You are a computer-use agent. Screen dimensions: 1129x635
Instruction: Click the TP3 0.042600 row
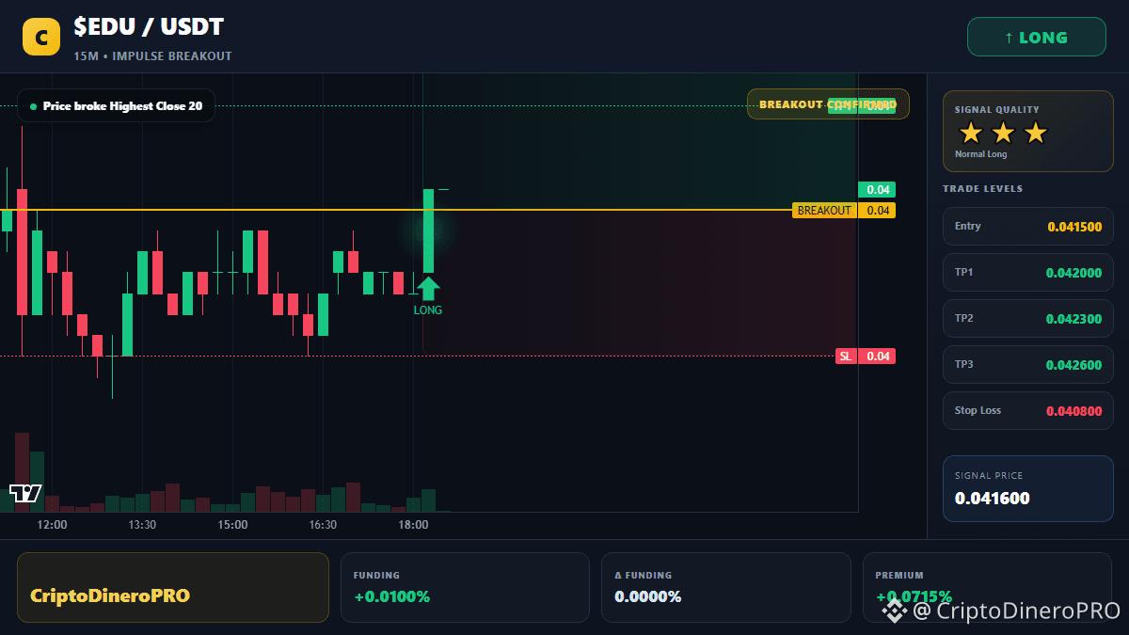[1028, 365]
